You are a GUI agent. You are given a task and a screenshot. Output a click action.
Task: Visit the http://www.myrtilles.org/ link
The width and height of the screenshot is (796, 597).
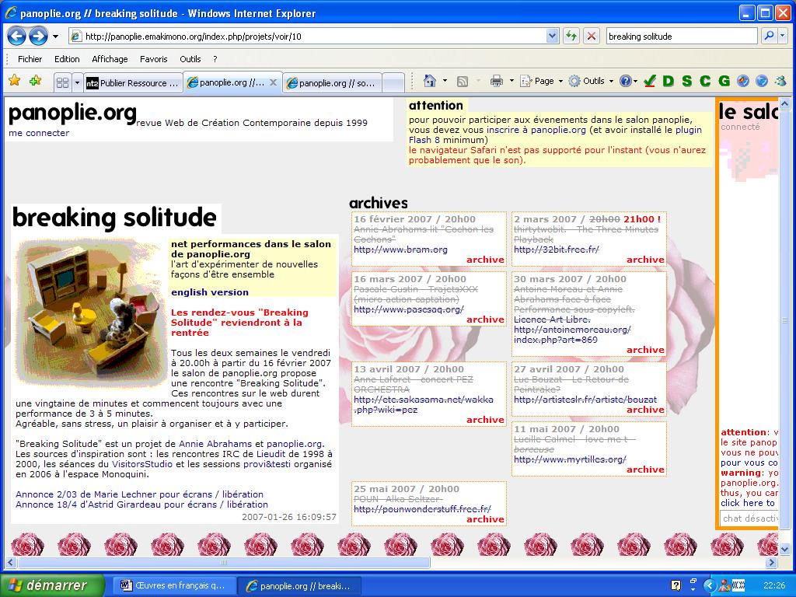click(570, 460)
